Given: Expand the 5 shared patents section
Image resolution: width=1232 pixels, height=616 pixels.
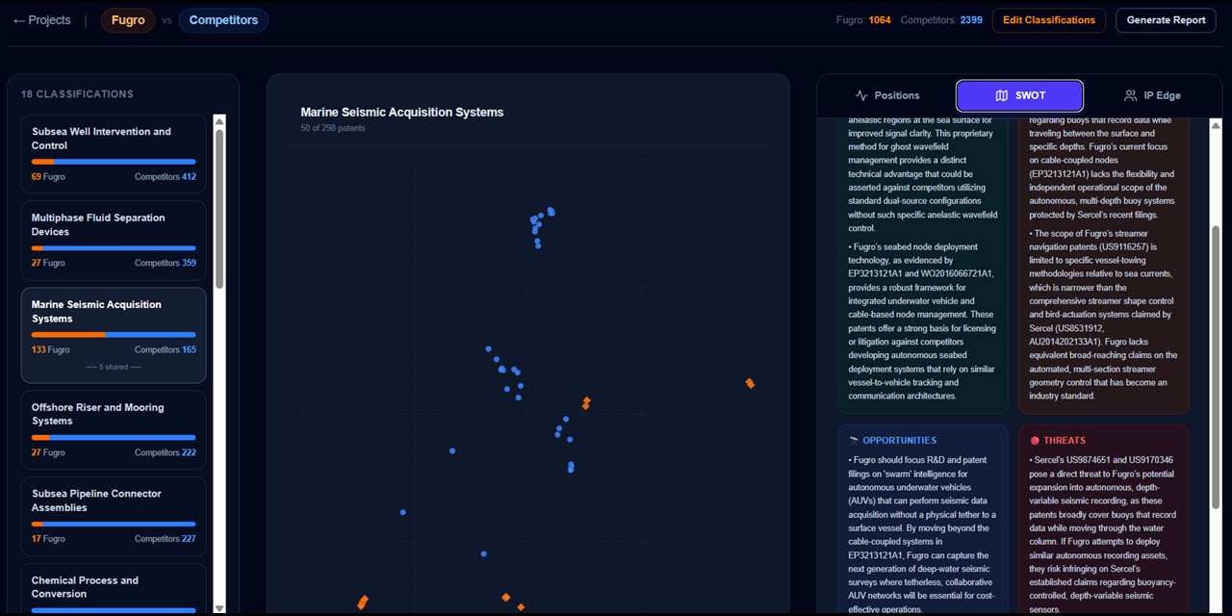Looking at the screenshot, I should point(114,367).
